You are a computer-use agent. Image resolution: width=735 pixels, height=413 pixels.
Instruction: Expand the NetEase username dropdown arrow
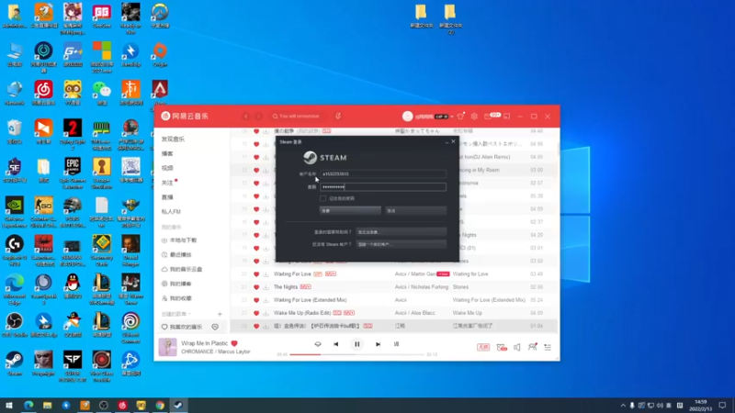[x=452, y=117]
